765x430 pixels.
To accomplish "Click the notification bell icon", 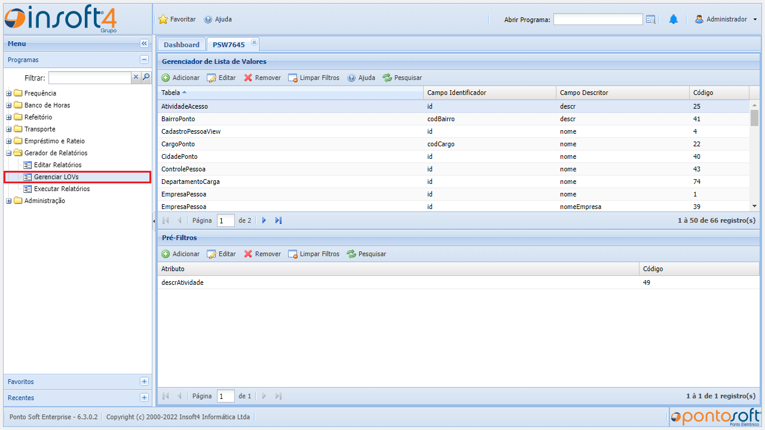I will point(674,19).
